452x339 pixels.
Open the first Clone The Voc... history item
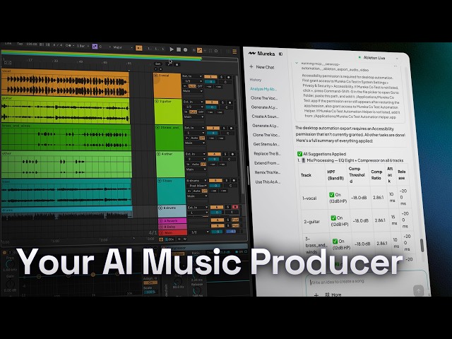(263, 98)
